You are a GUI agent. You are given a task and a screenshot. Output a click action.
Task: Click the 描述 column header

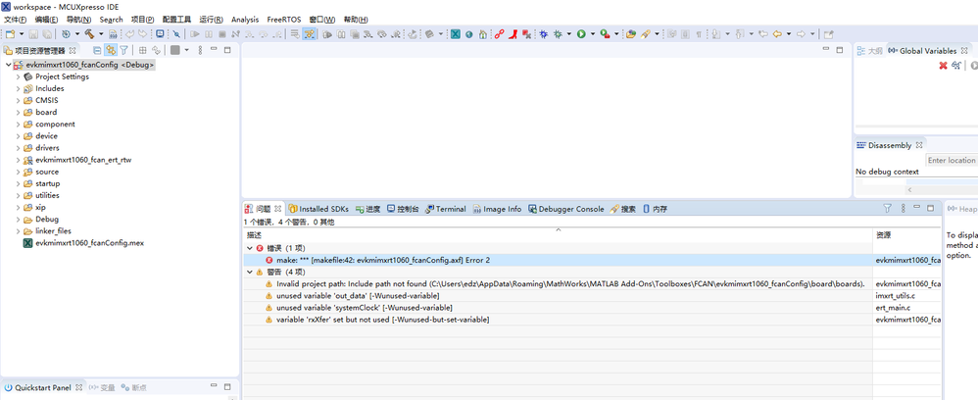pos(558,236)
